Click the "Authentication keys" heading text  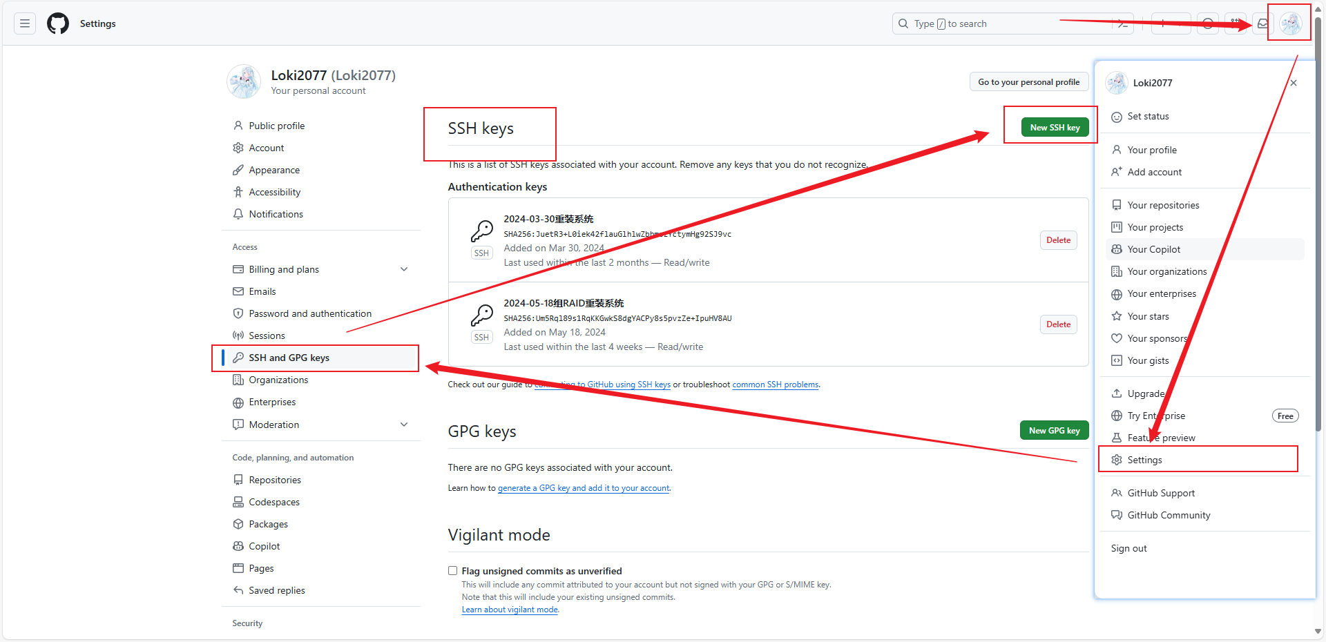tap(497, 187)
